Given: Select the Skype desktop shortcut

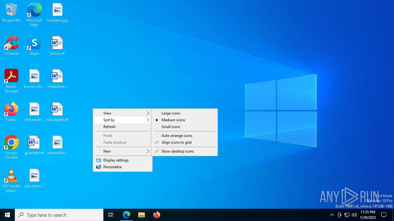Looking at the screenshot, I should 34,46.
